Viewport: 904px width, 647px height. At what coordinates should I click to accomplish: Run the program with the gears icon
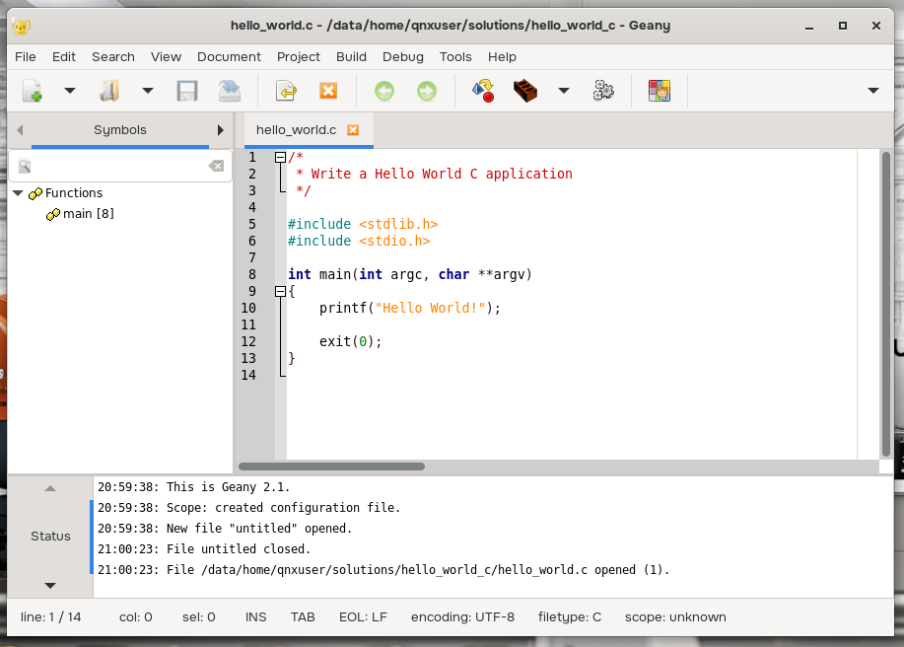603,92
